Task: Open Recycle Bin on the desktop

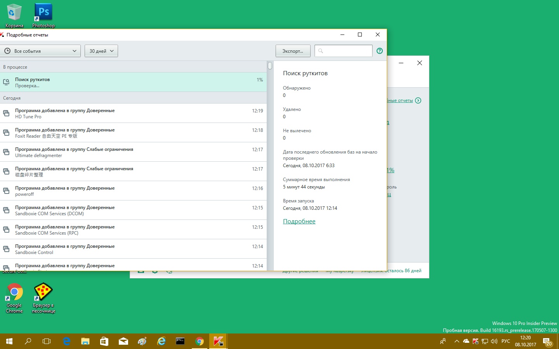Action: coord(14,16)
